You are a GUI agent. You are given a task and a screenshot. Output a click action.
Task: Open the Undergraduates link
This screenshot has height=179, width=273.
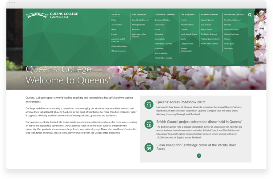139,25
